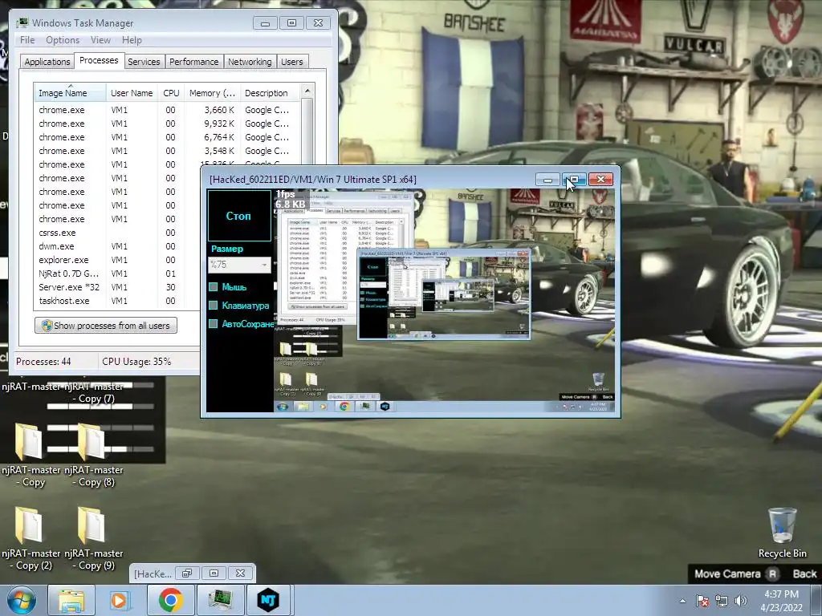822x616 pixels.
Task: Enable the Мышь (mouse) checkbox
Action: click(x=213, y=286)
